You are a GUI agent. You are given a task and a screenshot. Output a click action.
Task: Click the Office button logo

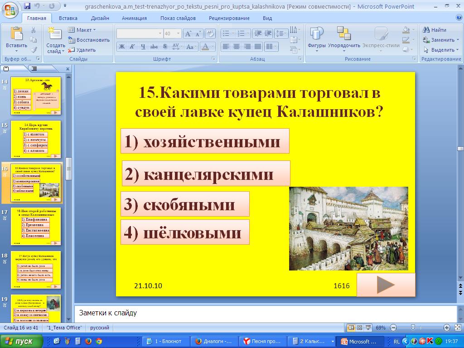[x=10, y=9]
